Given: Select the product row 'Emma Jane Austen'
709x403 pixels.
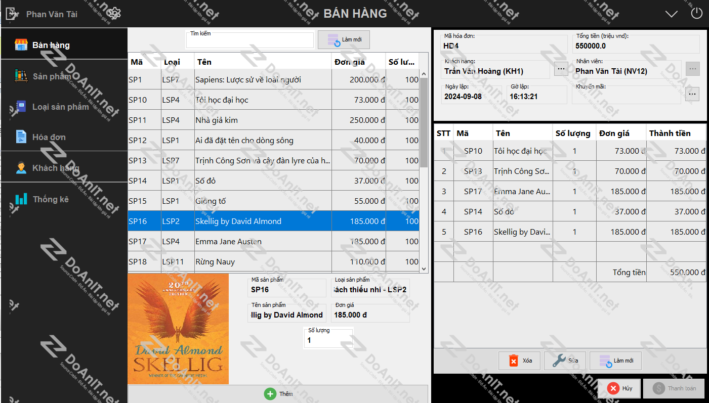Looking at the screenshot, I should pyautogui.click(x=273, y=241).
